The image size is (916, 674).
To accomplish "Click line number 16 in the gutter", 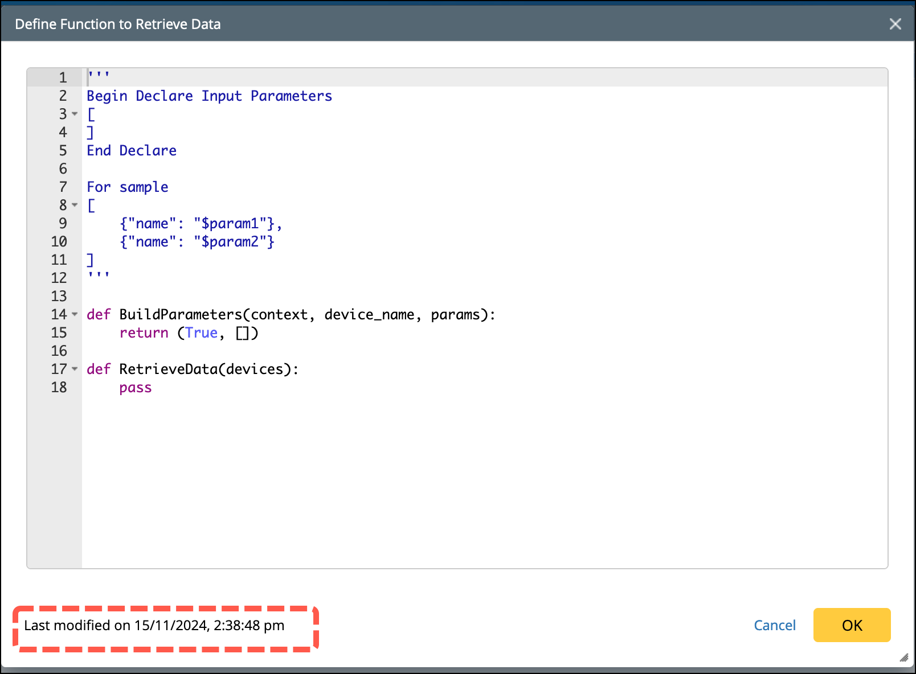I will point(59,351).
